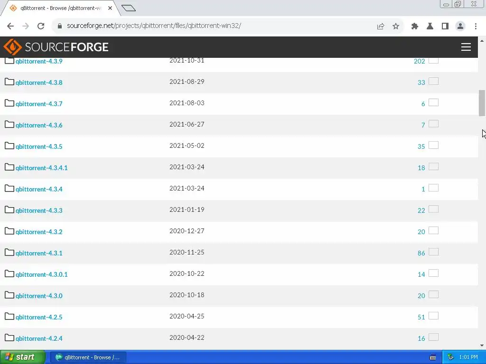Open the Windows start menu

tap(22, 357)
